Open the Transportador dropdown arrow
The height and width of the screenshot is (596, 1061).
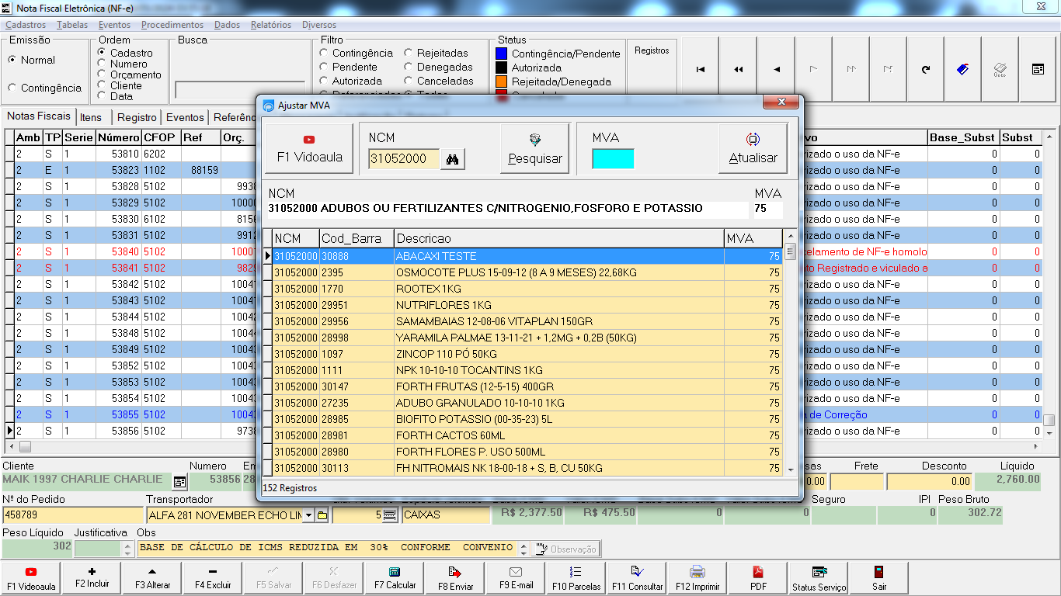coord(308,515)
